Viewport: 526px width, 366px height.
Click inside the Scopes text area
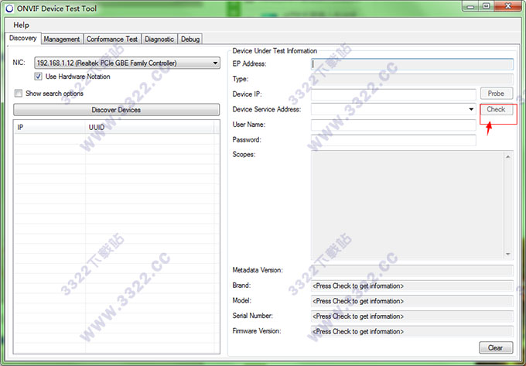[x=407, y=205]
